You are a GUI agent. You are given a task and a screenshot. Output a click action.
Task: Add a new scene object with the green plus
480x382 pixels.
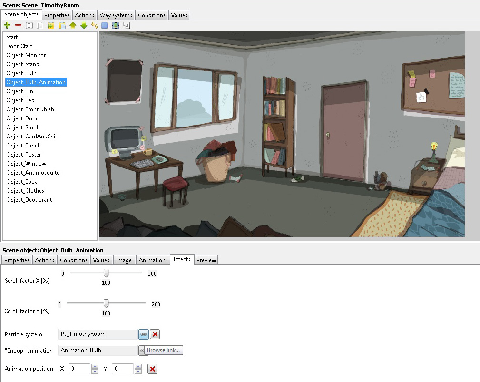tap(7, 25)
